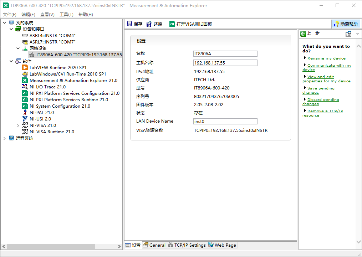Image resolution: width=362 pixels, height=257 pixels.
Task: Open the View (查看) menu
Action: 47,15
